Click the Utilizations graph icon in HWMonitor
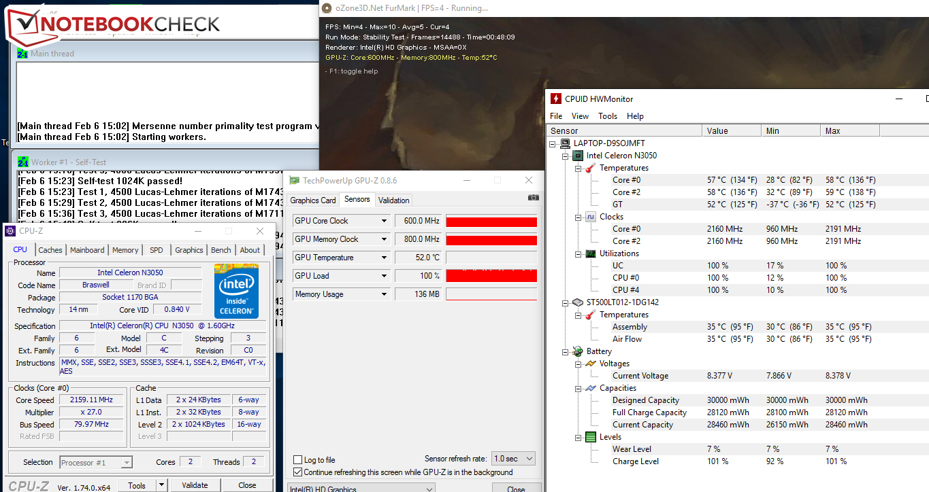The height and width of the screenshot is (492, 929). [590, 253]
